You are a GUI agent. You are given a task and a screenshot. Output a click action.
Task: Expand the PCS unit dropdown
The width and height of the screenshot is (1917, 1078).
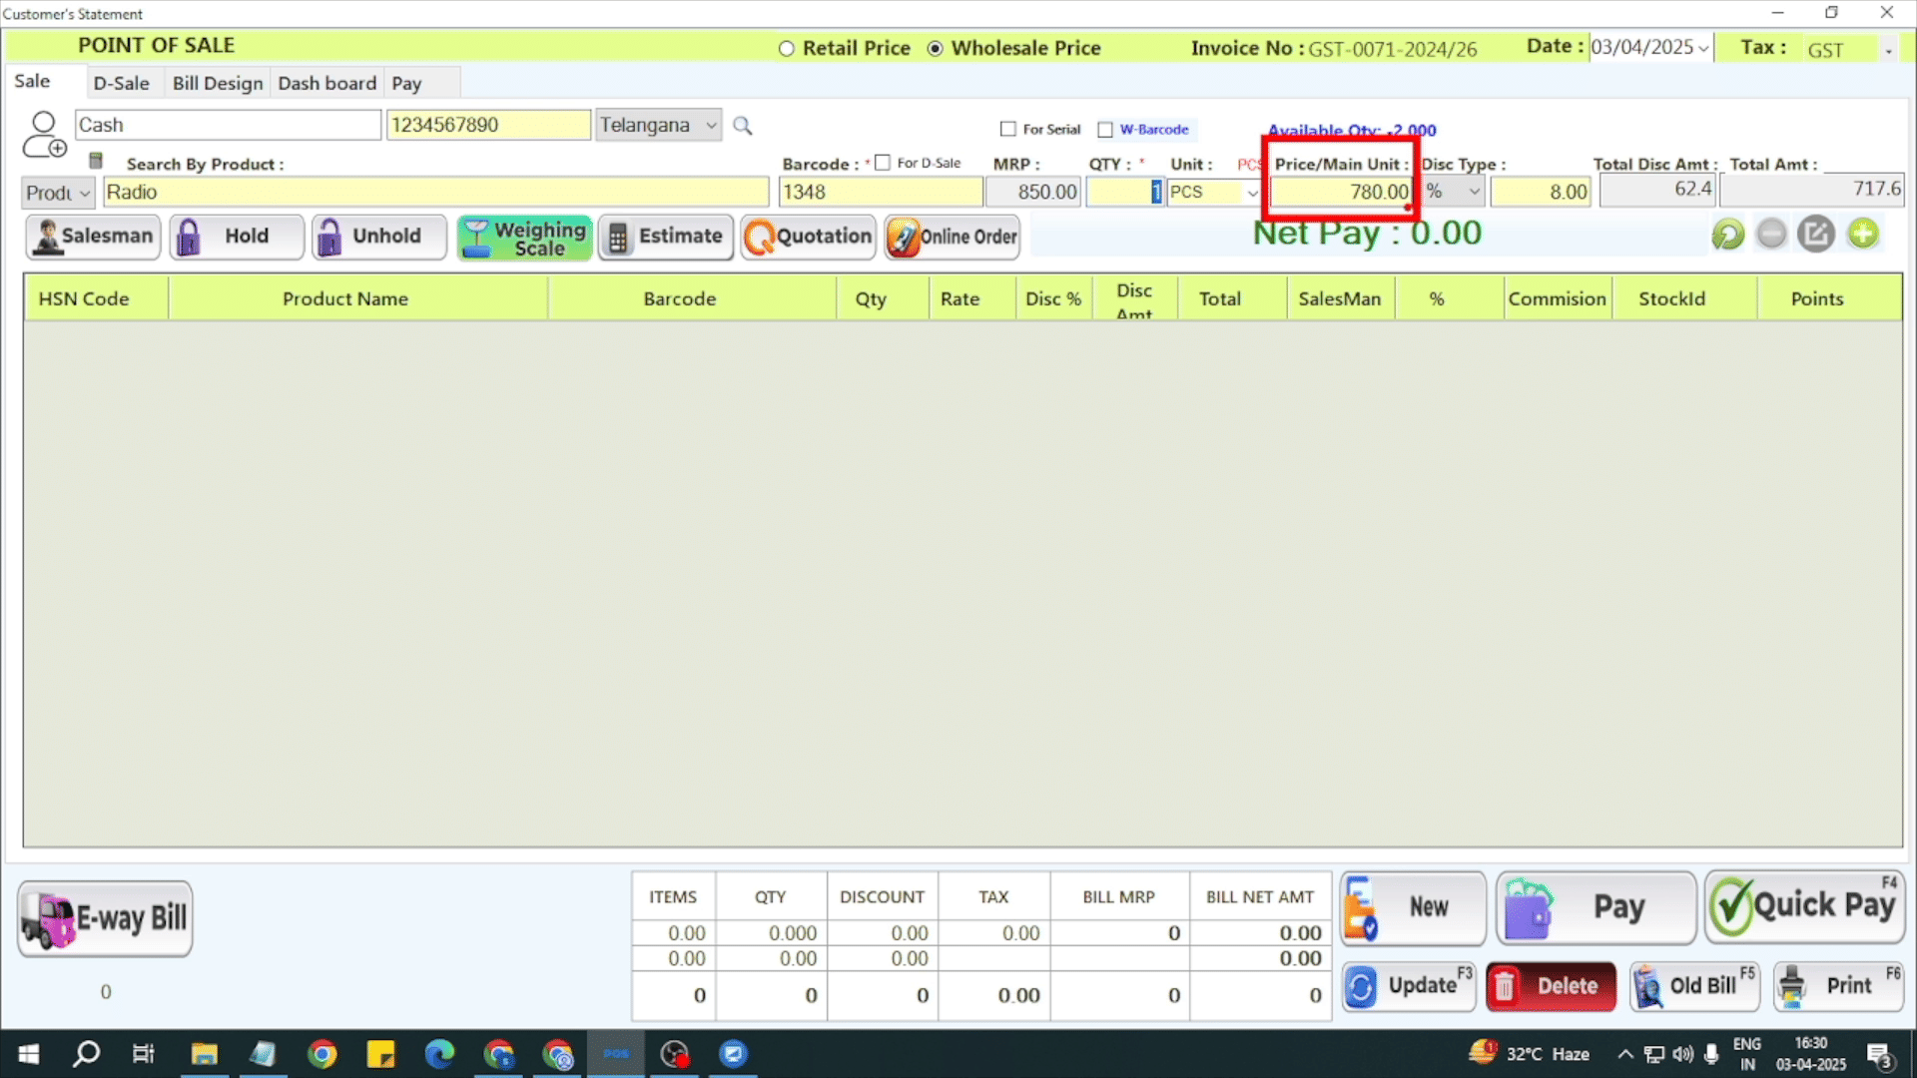[x=1252, y=192]
